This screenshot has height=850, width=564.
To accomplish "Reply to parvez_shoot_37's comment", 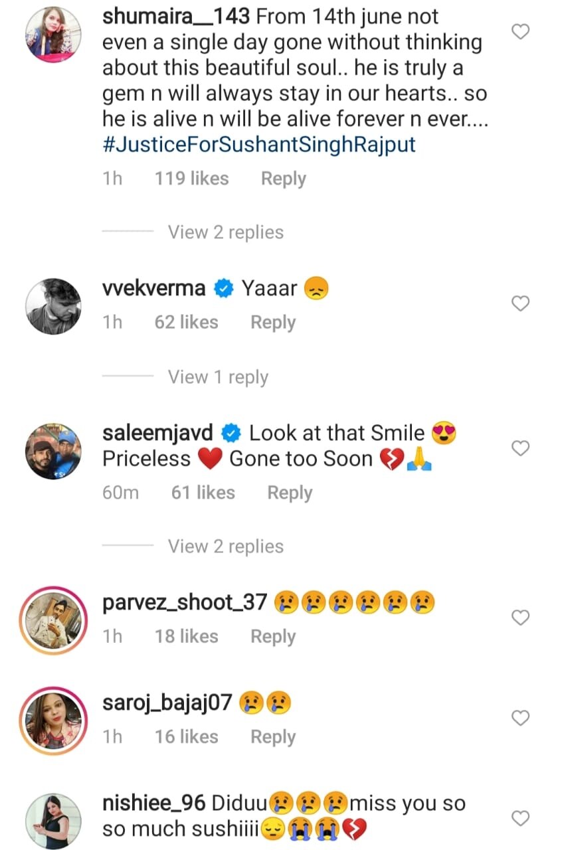I will (x=272, y=636).
